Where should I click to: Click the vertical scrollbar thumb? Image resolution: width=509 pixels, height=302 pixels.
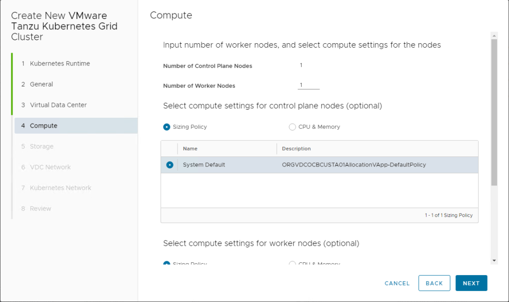(x=494, y=112)
